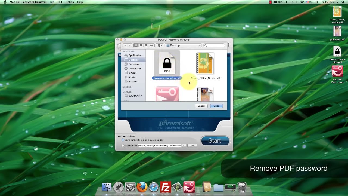Open Launchpad from the Dock

(x=118, y=187)
